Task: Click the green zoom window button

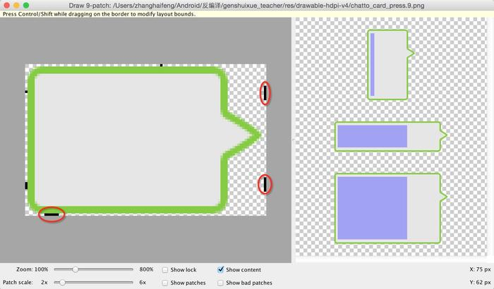Action: [x=26, y=6]
